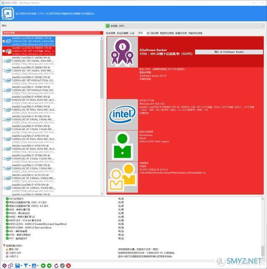The image size is (267, 269).
Task: Open dropdown arrow next to filter icon
Action: tap(30, 266)
